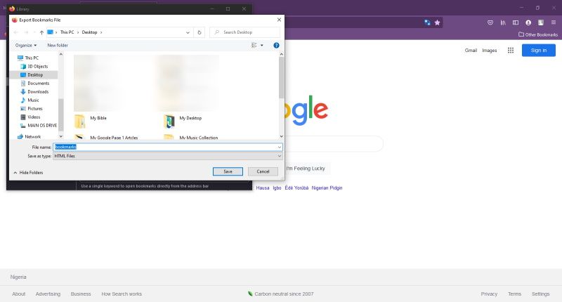Screen dimensions: 562x302
Task: Cancel the Export Bookmarks File dialog
Action: [x=263, y=171]
